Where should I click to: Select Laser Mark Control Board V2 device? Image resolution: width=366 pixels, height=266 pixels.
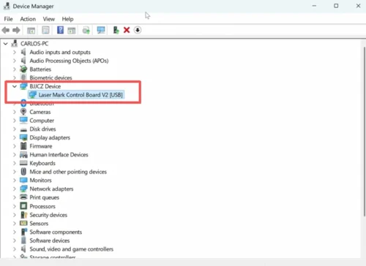coord(81,95)
